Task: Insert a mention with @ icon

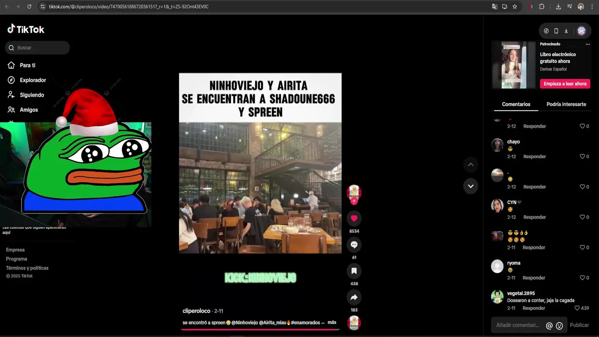Action: (x=549, y=326)
